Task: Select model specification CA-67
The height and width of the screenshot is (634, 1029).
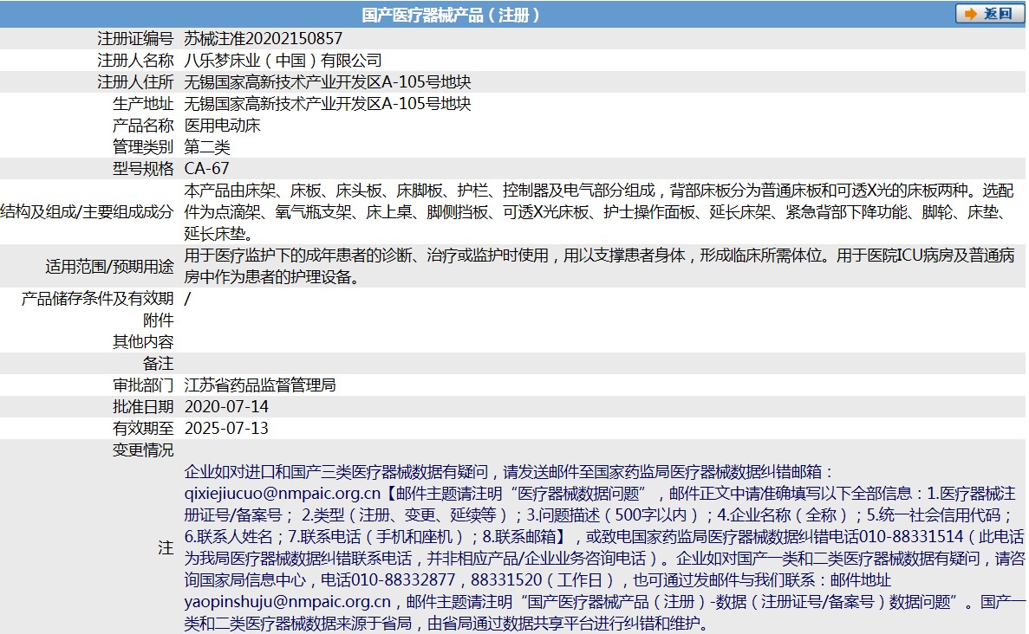Action: pyautogui.click(x=206, y=169)
